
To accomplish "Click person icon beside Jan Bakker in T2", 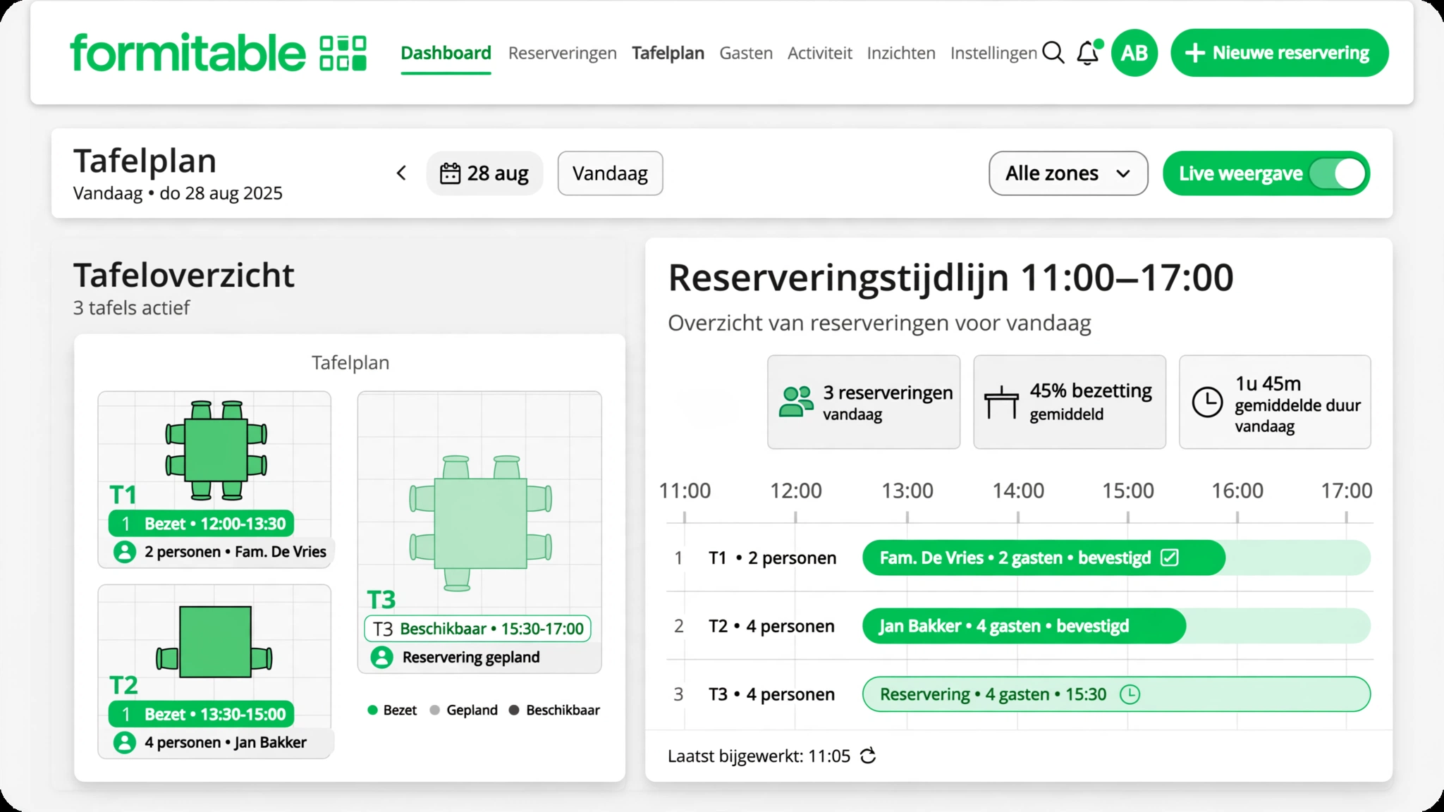I will pos(125,742).
